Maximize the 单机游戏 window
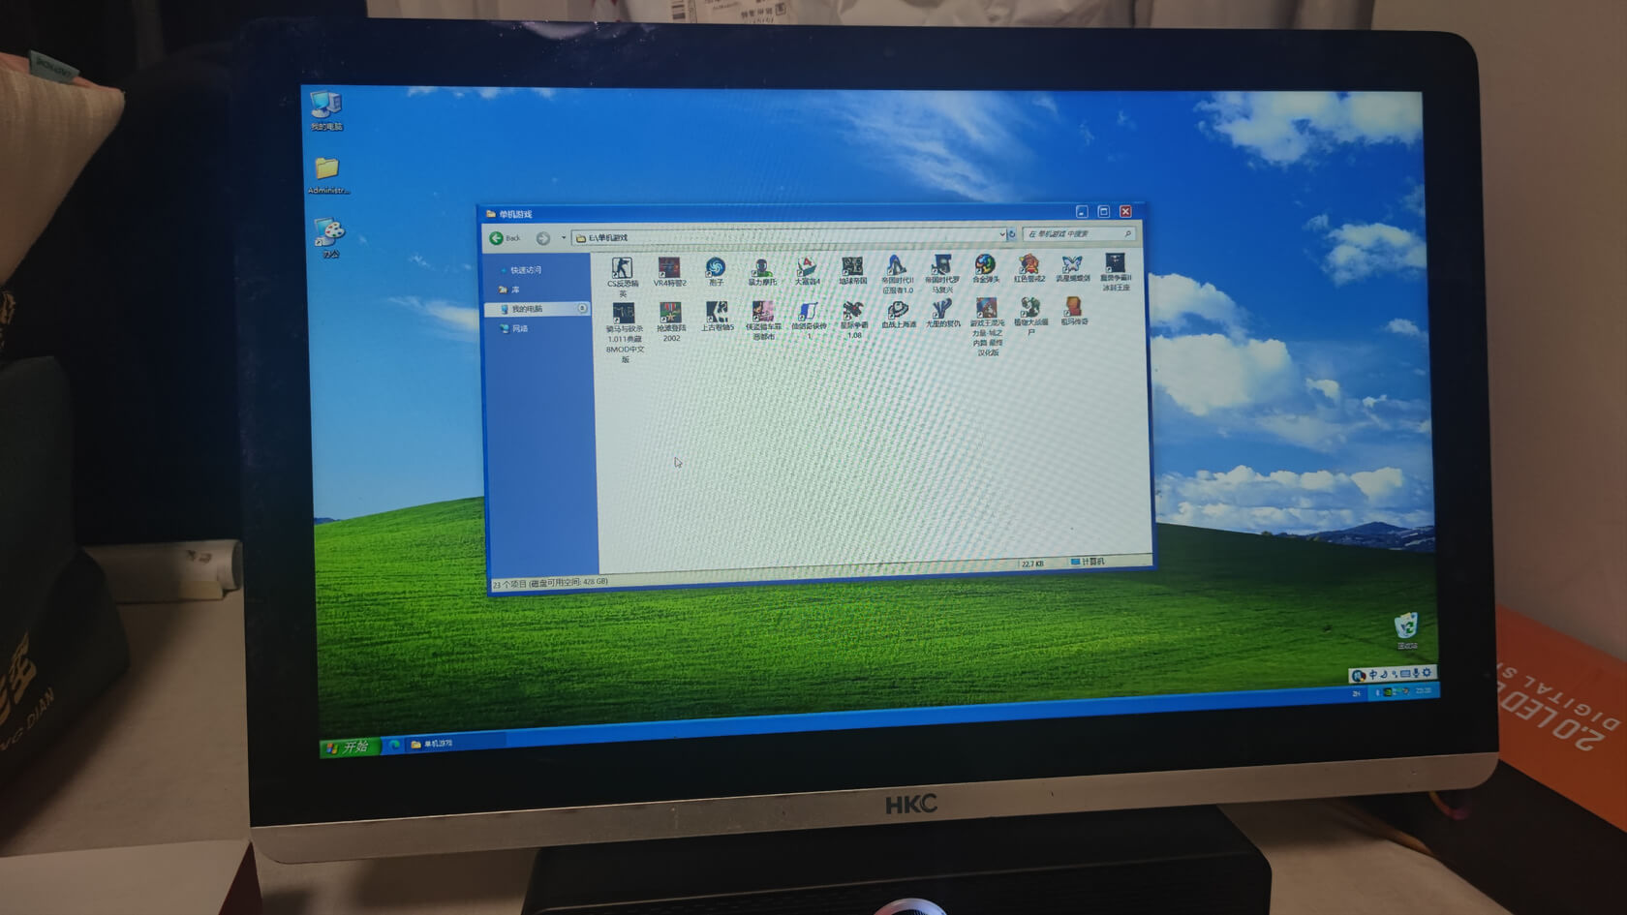This screenshot has width=1627, height=915. point(1103,212)
